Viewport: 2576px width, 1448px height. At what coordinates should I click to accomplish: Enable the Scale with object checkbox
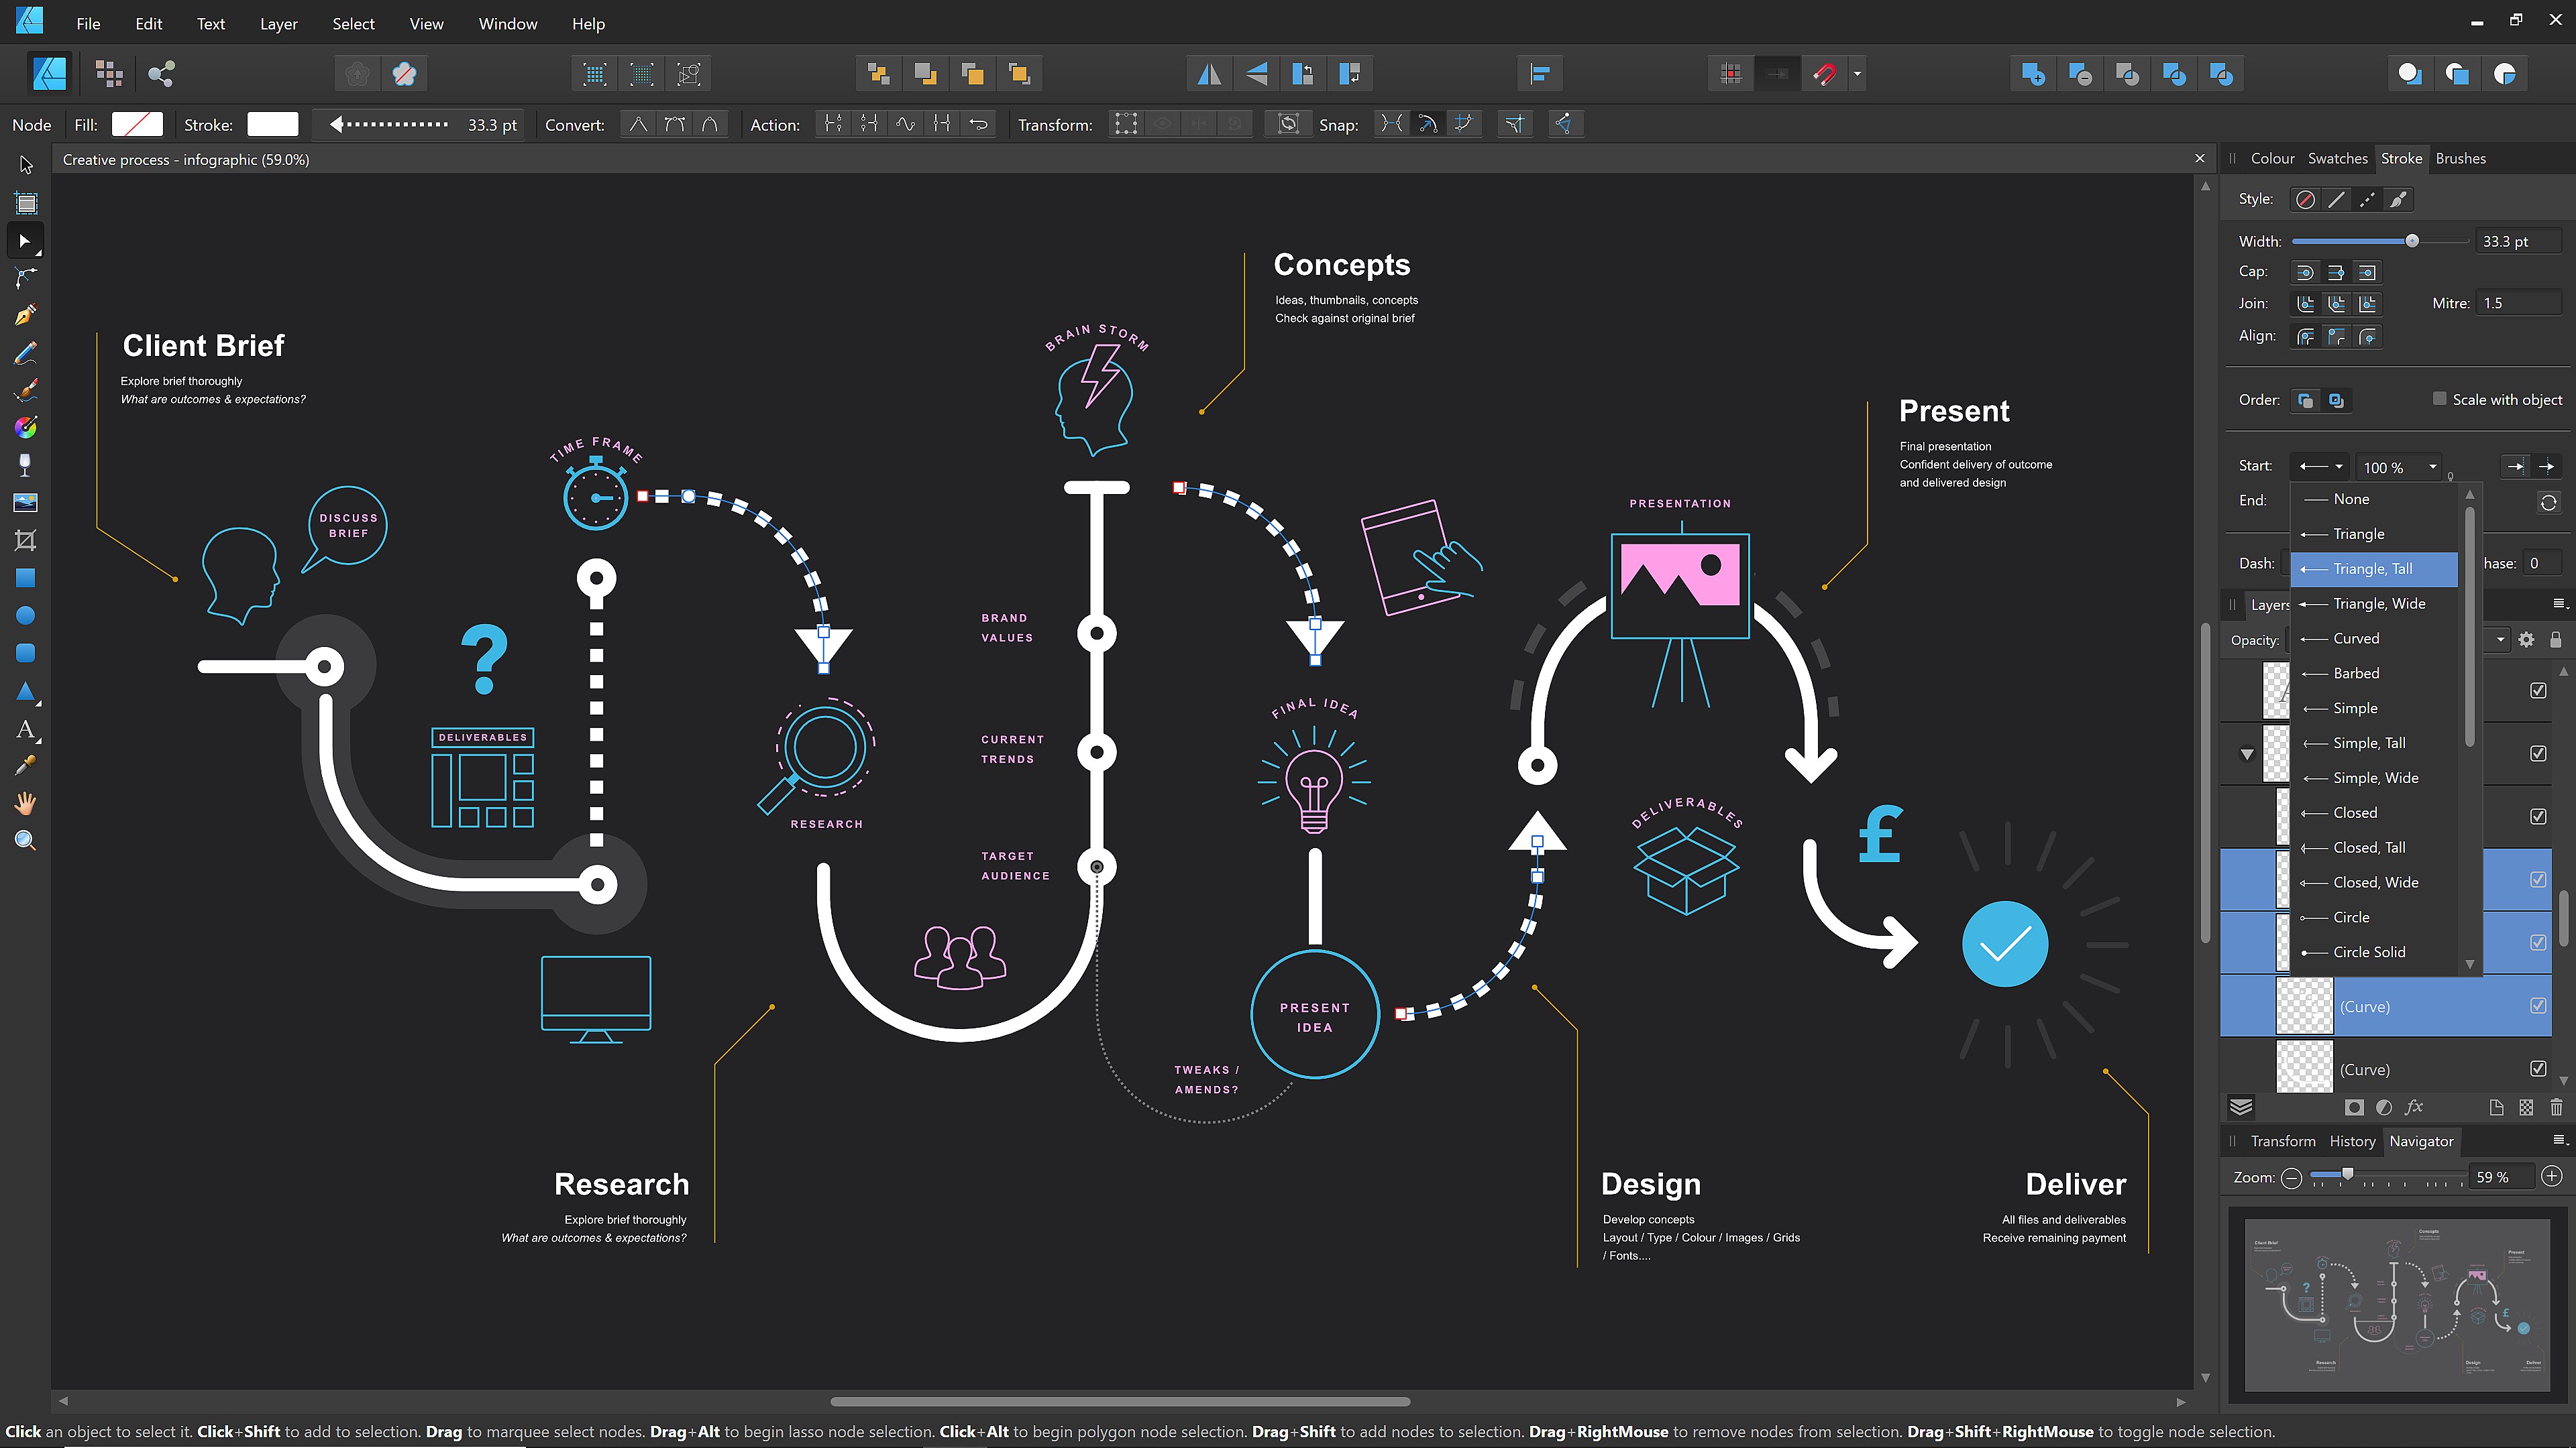[x=2440, y=399]
